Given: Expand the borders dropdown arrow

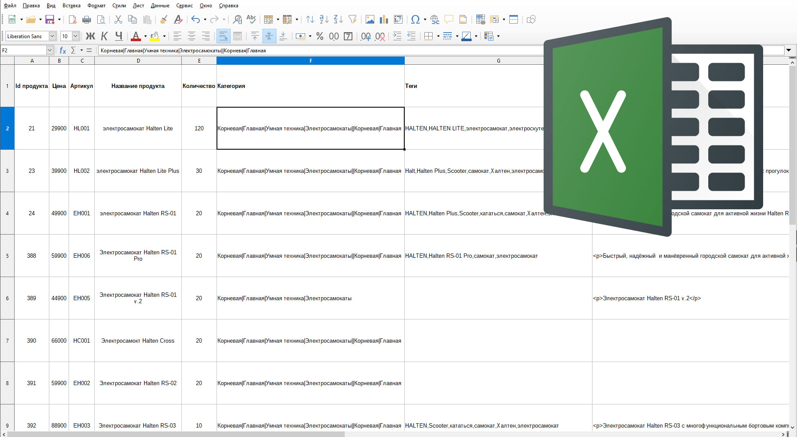Looking at the screenshot, I should (438, 36).
